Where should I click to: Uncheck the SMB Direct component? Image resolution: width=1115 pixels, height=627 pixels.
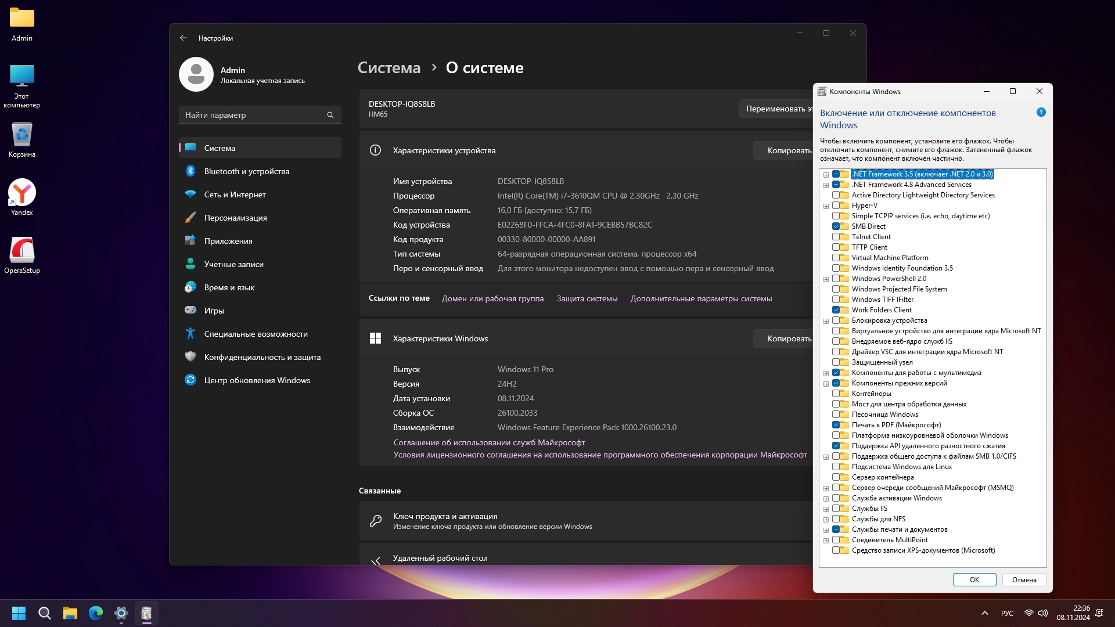point(836,226)
